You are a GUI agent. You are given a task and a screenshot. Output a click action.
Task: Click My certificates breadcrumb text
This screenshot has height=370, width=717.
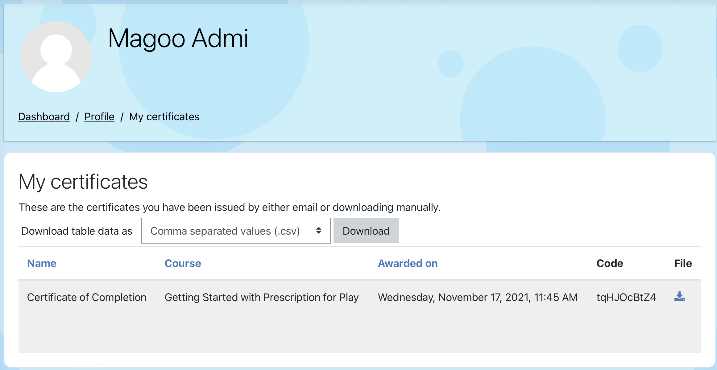coord(164,117)
